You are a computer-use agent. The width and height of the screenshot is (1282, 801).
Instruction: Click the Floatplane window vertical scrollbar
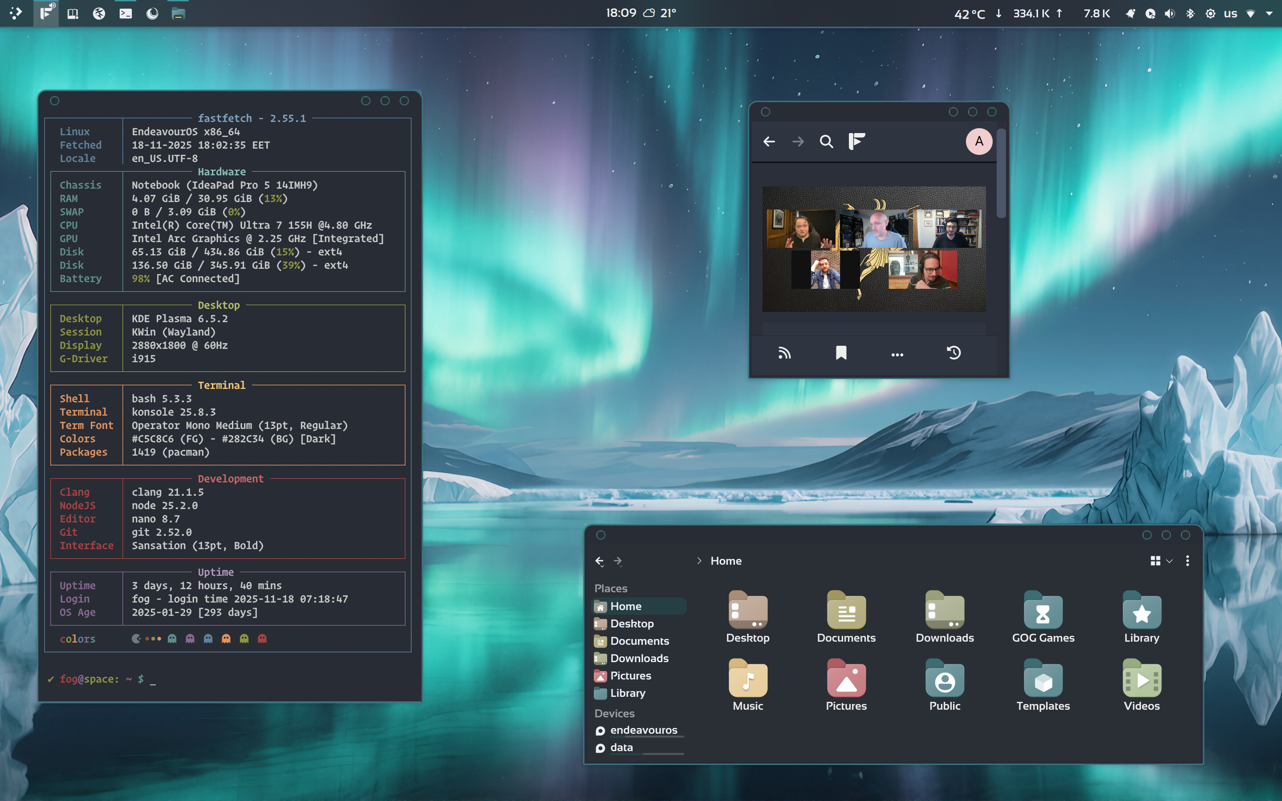pos(1001,173)
